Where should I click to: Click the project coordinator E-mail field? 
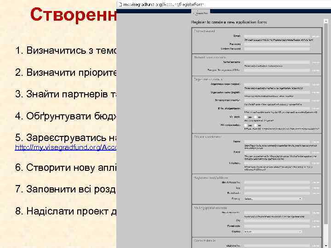pyautogui.click(x=277, y=152)
